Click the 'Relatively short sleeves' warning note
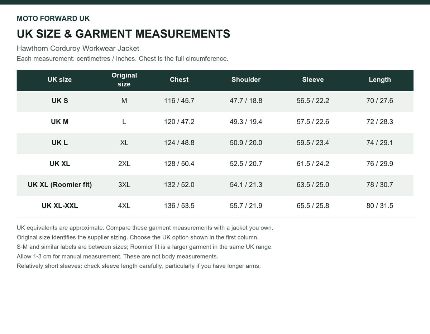This screenshot has width=430, height=334. tap(139, 266)
